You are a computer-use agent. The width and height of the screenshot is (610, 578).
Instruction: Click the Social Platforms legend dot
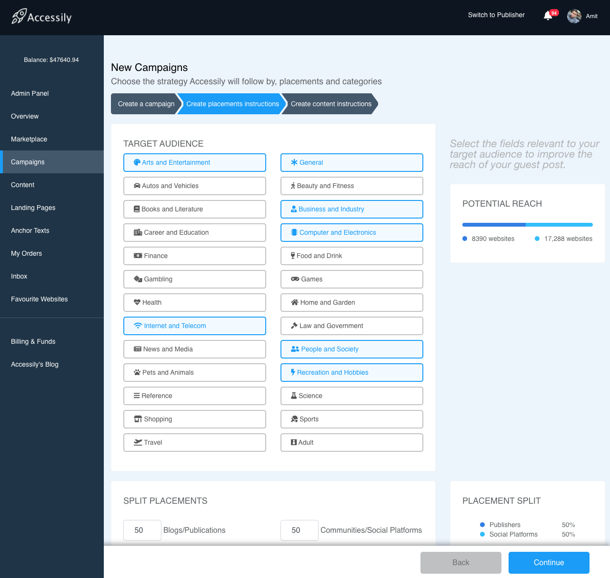point(482,534)
